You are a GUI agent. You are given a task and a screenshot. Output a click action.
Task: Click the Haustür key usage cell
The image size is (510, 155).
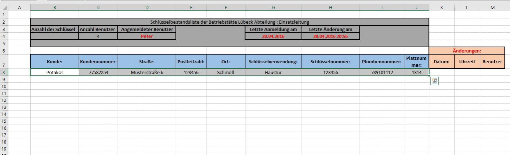pos(273,72)
